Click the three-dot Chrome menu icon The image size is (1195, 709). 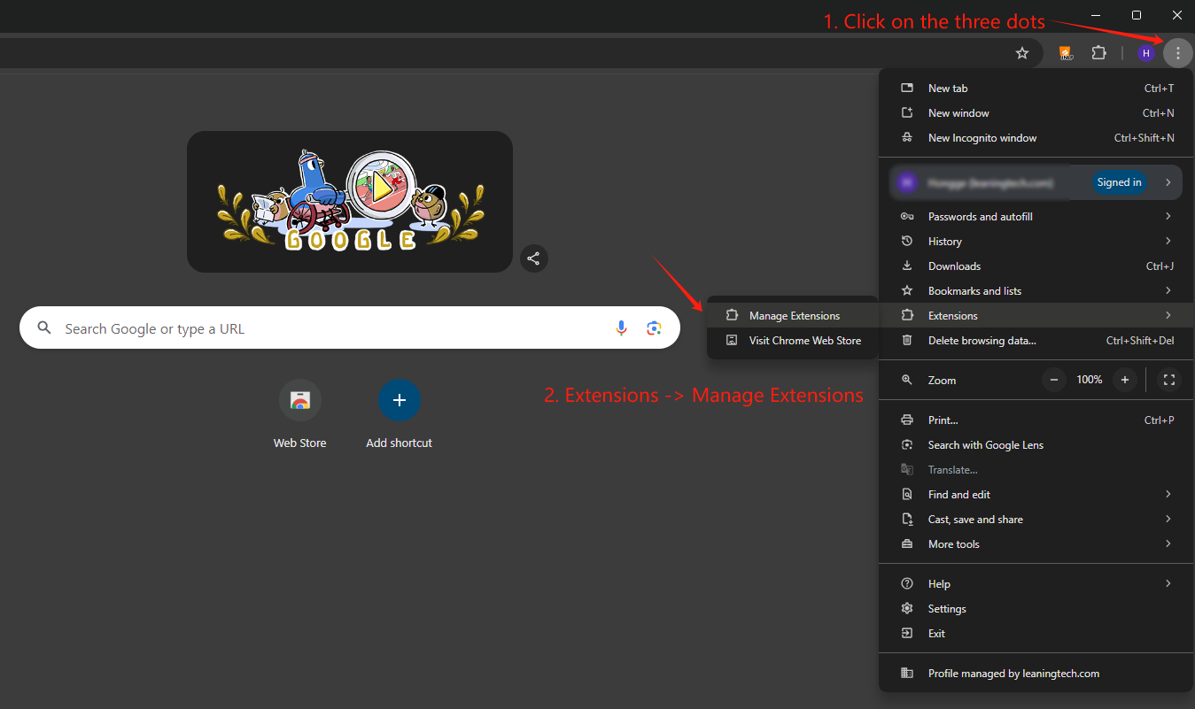coord(1177,53)
